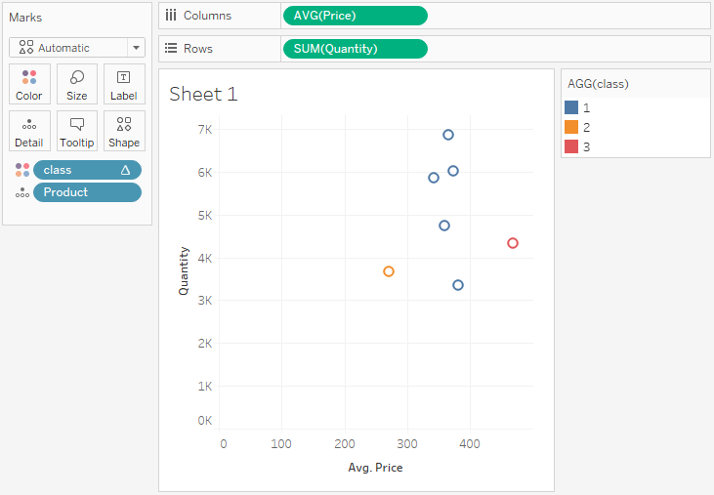Click the Marks card title
The height and width of the screenshot is (495, 714).
click(25, 18)
